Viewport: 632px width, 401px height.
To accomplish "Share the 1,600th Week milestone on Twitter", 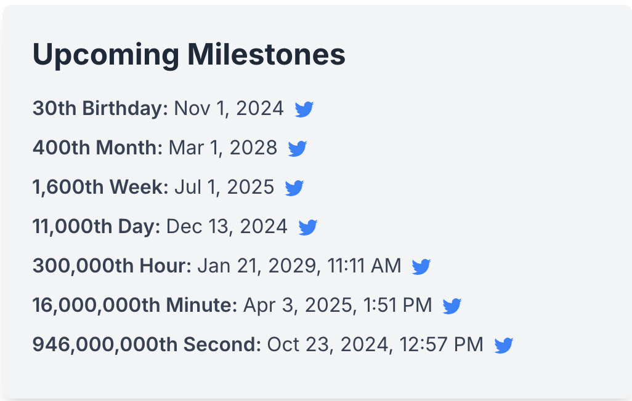I will [x=294, y=187].
